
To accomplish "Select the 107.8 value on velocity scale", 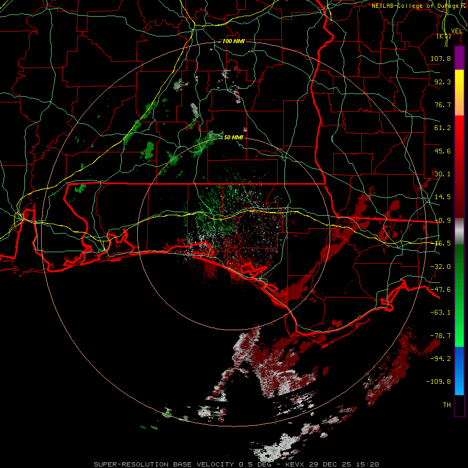I will (x=440, y=58).
